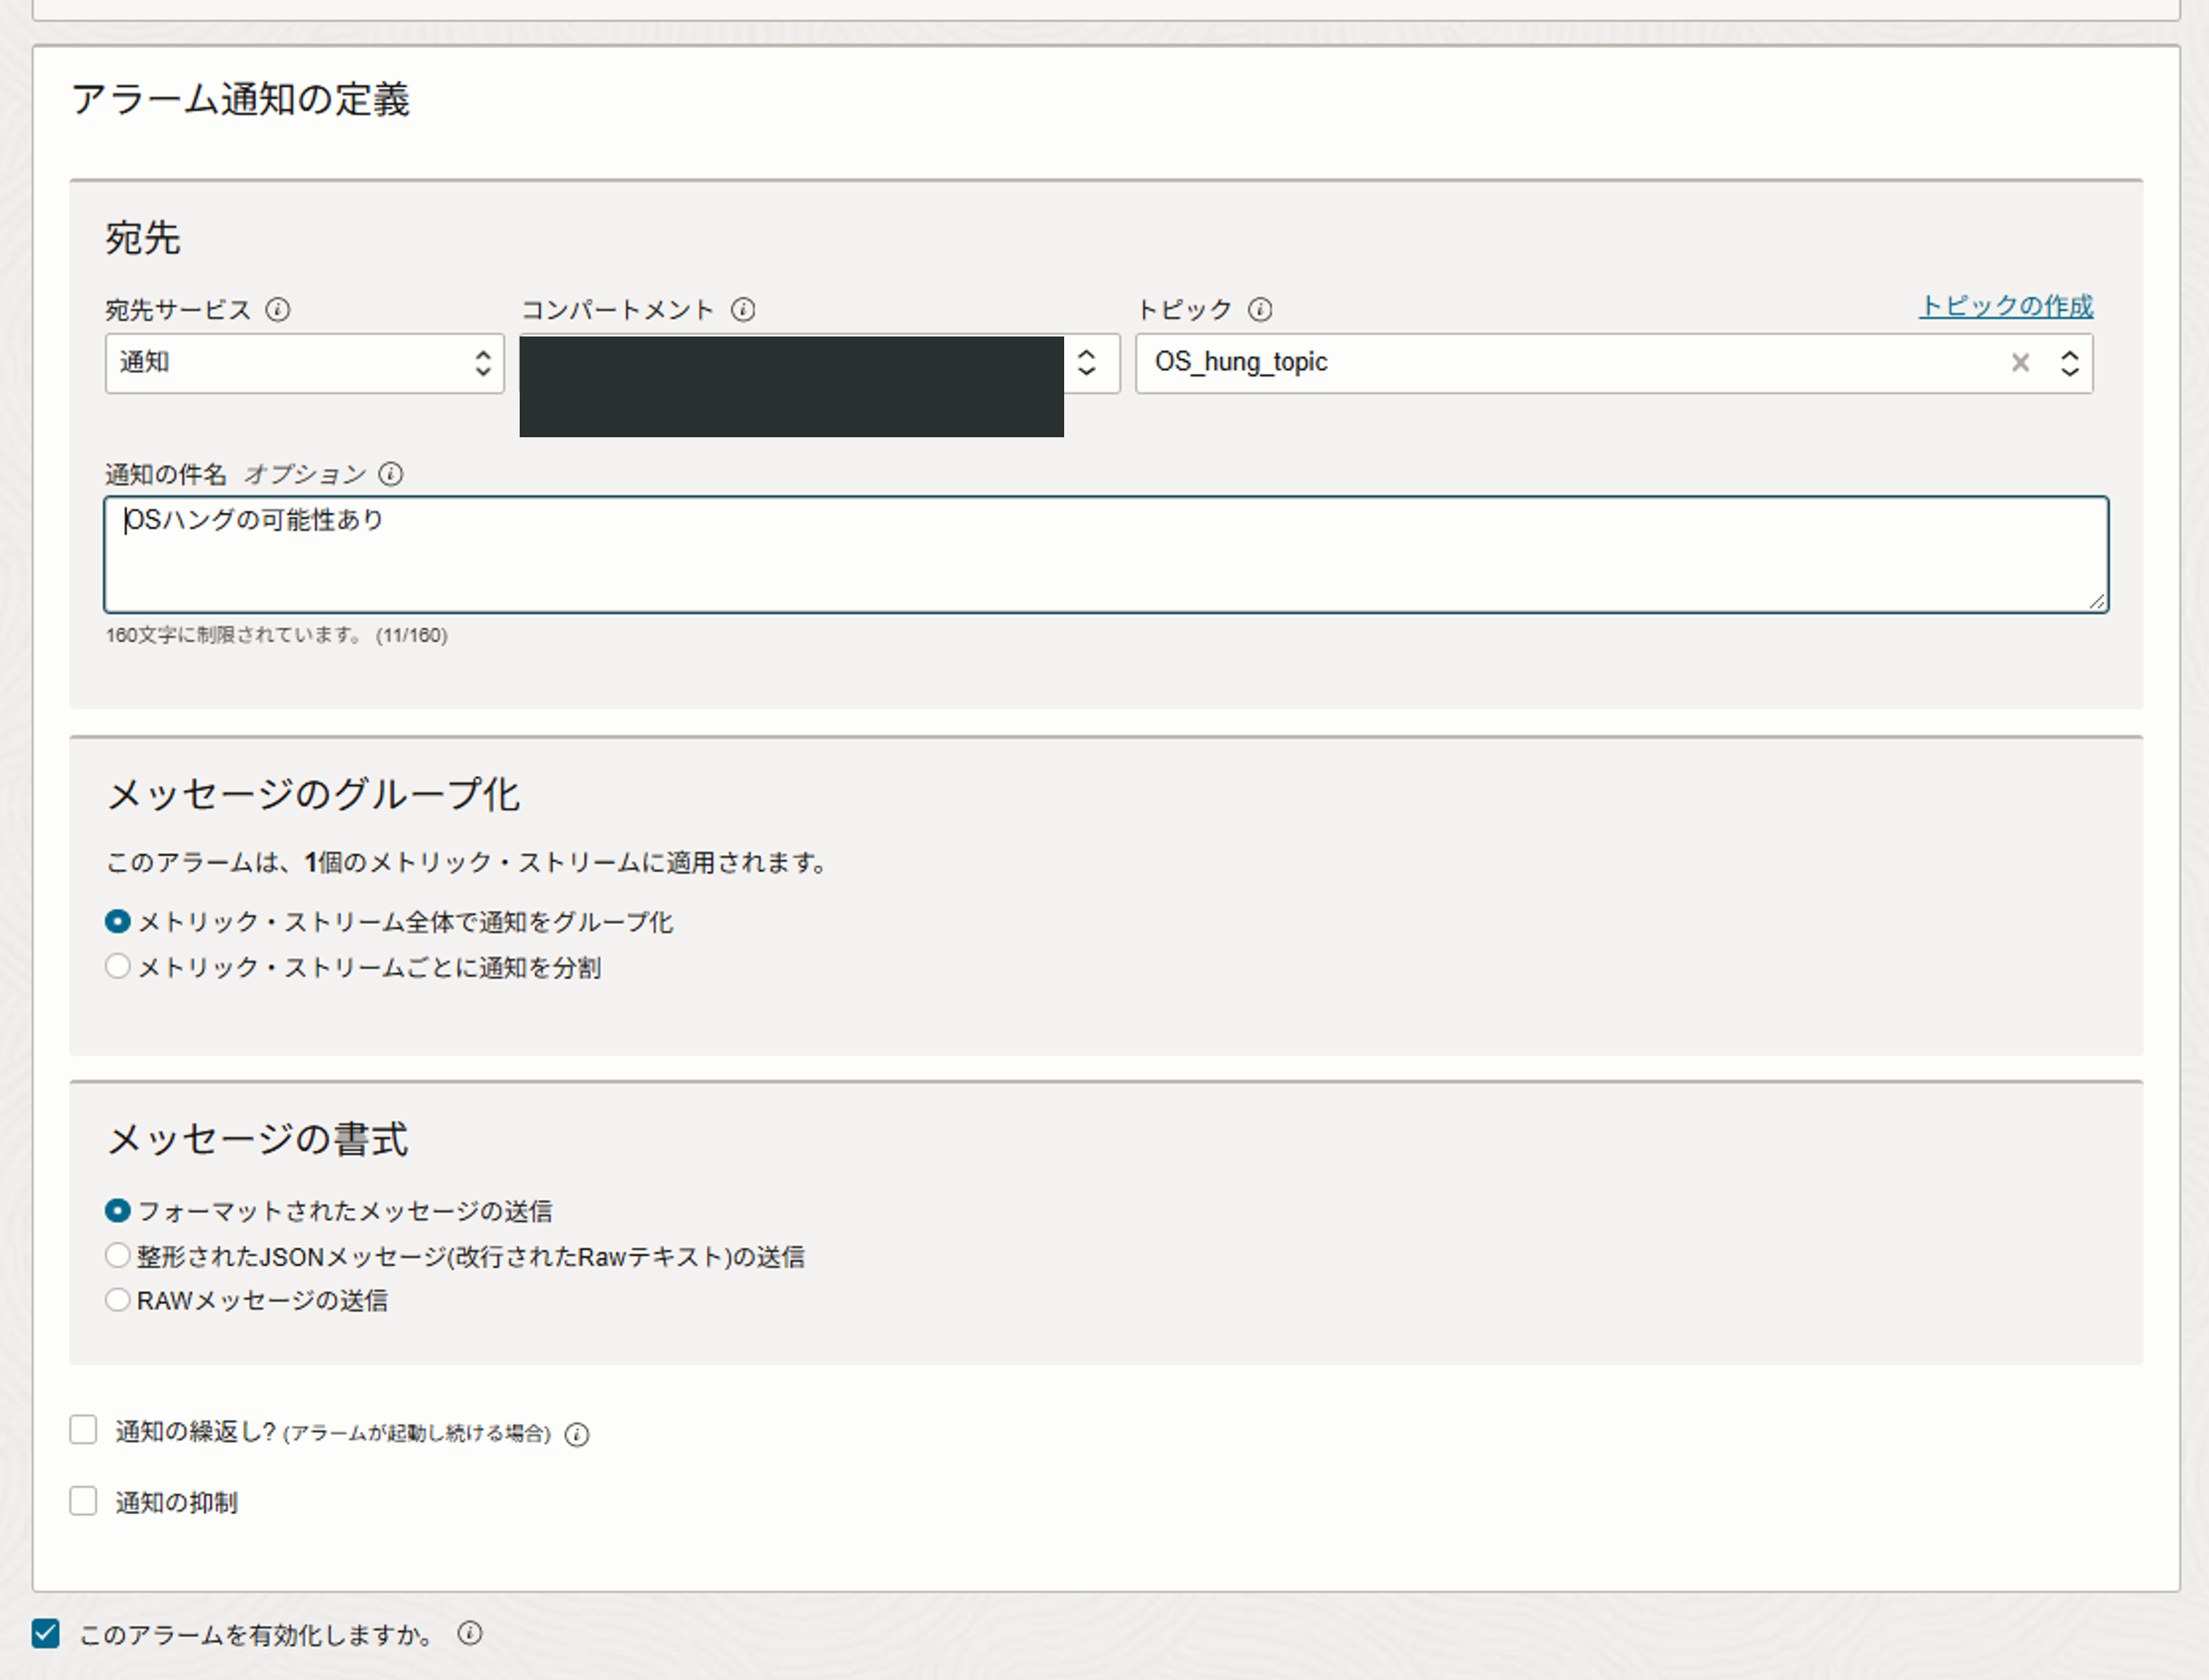Enable 通知の繰返し checkbox
The image size is (2209, 1680).
coord(84,1430)
